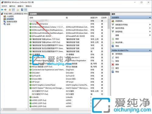This screenshot has height=114, width=152.
Task: Click the right arrow of the console tree scrollbar
Action: click(x=26, y=109)
